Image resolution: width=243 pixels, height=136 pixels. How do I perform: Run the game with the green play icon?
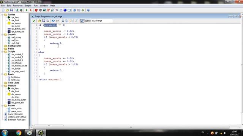click(27, 10)
